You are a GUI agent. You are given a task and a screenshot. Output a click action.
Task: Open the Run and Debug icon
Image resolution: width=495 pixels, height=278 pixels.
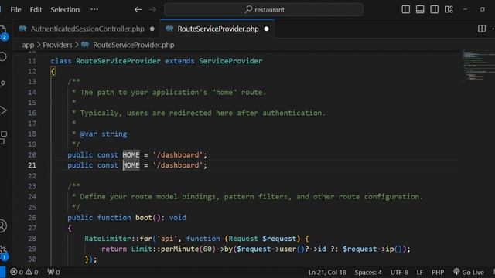click(x=3, y=110)
